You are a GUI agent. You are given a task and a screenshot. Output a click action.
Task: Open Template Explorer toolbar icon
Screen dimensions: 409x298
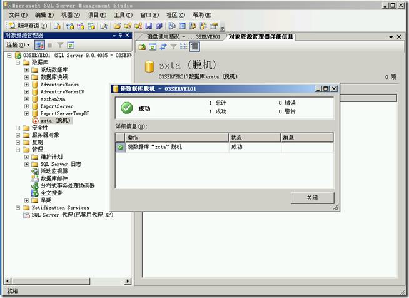tap(203, 26)
